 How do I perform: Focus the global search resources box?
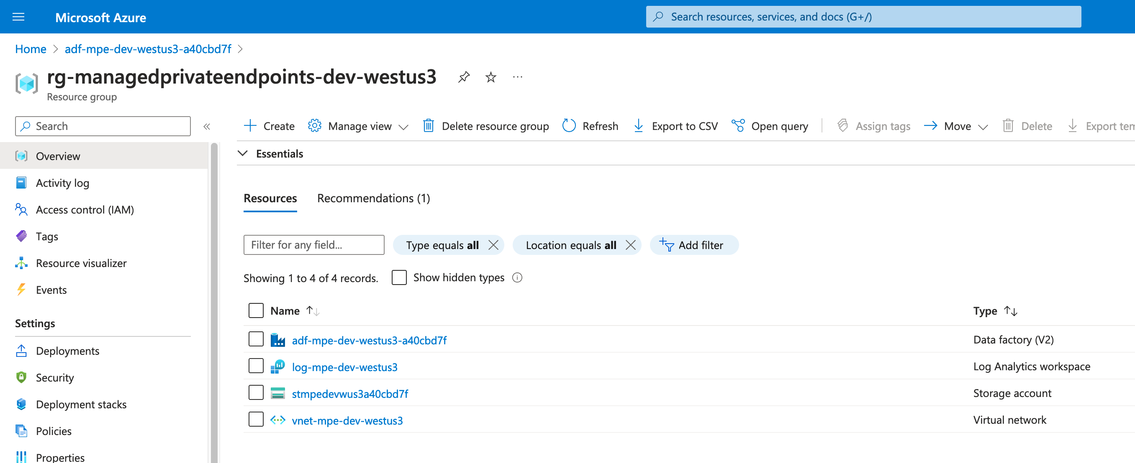(x=863, y=17)
